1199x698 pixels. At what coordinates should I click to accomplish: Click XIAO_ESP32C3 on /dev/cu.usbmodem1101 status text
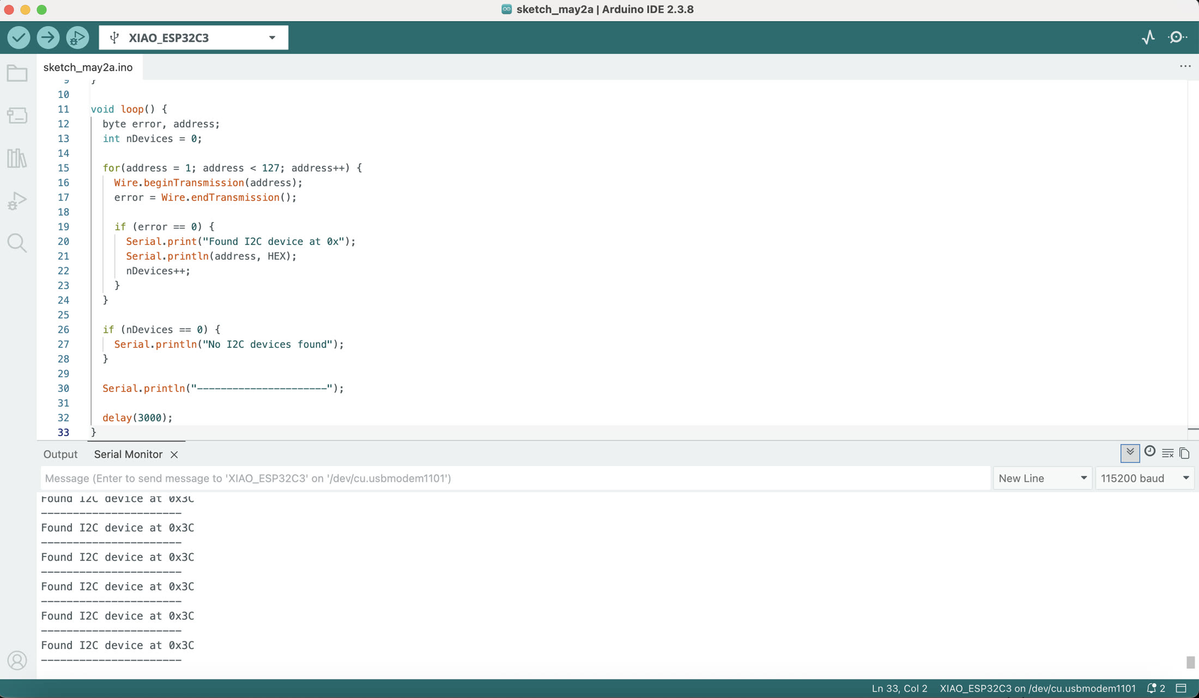pos(1038,688)
